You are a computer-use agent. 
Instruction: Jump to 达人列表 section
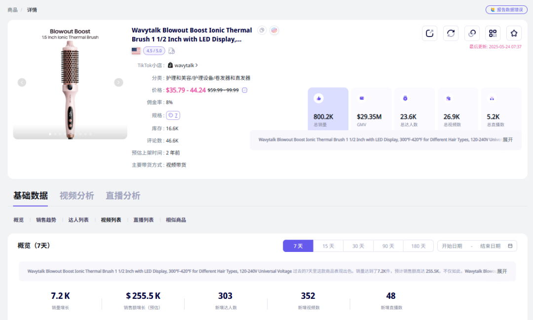click(78, 220)
